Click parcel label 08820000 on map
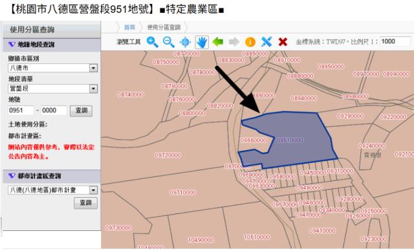The width and height of the screenshot is (414, 251). [220, 106]
